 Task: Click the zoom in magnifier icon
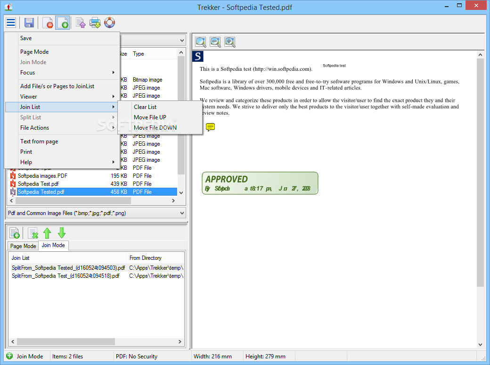(230, 42)
